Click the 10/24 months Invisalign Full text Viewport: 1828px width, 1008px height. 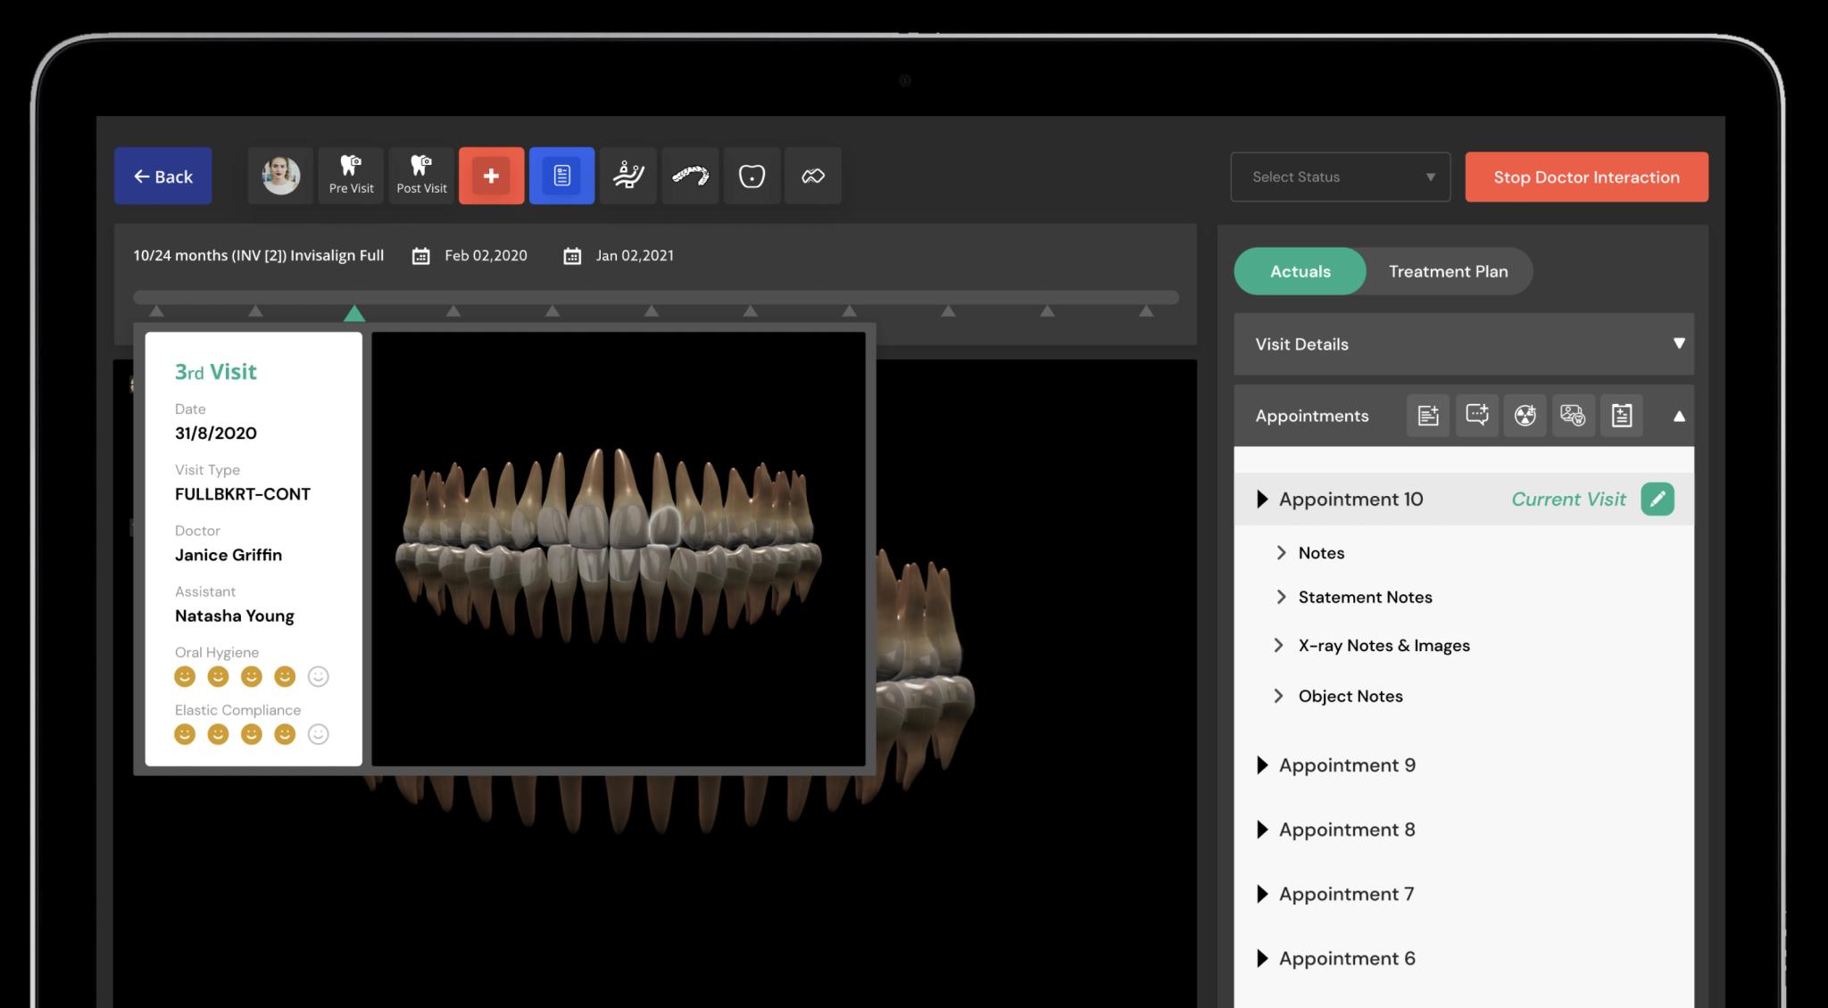pos(259,255)
